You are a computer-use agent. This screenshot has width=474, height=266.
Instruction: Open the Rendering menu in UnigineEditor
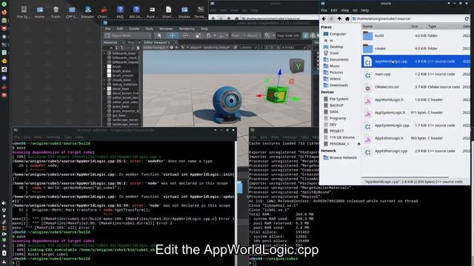[x=187, y=29]
